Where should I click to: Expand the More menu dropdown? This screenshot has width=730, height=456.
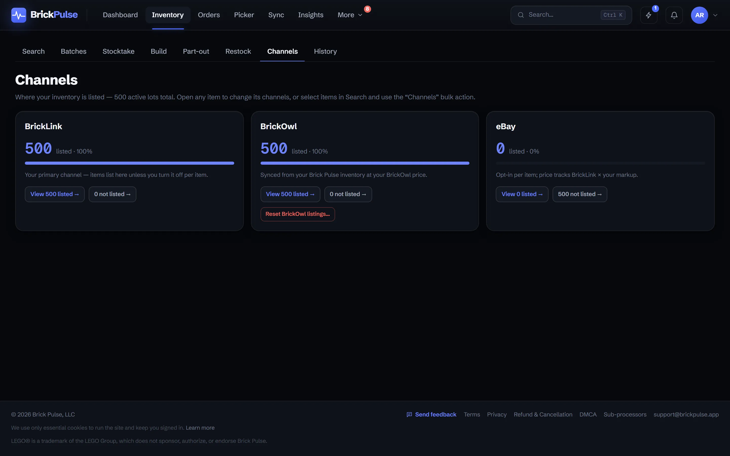pos(350,15)
